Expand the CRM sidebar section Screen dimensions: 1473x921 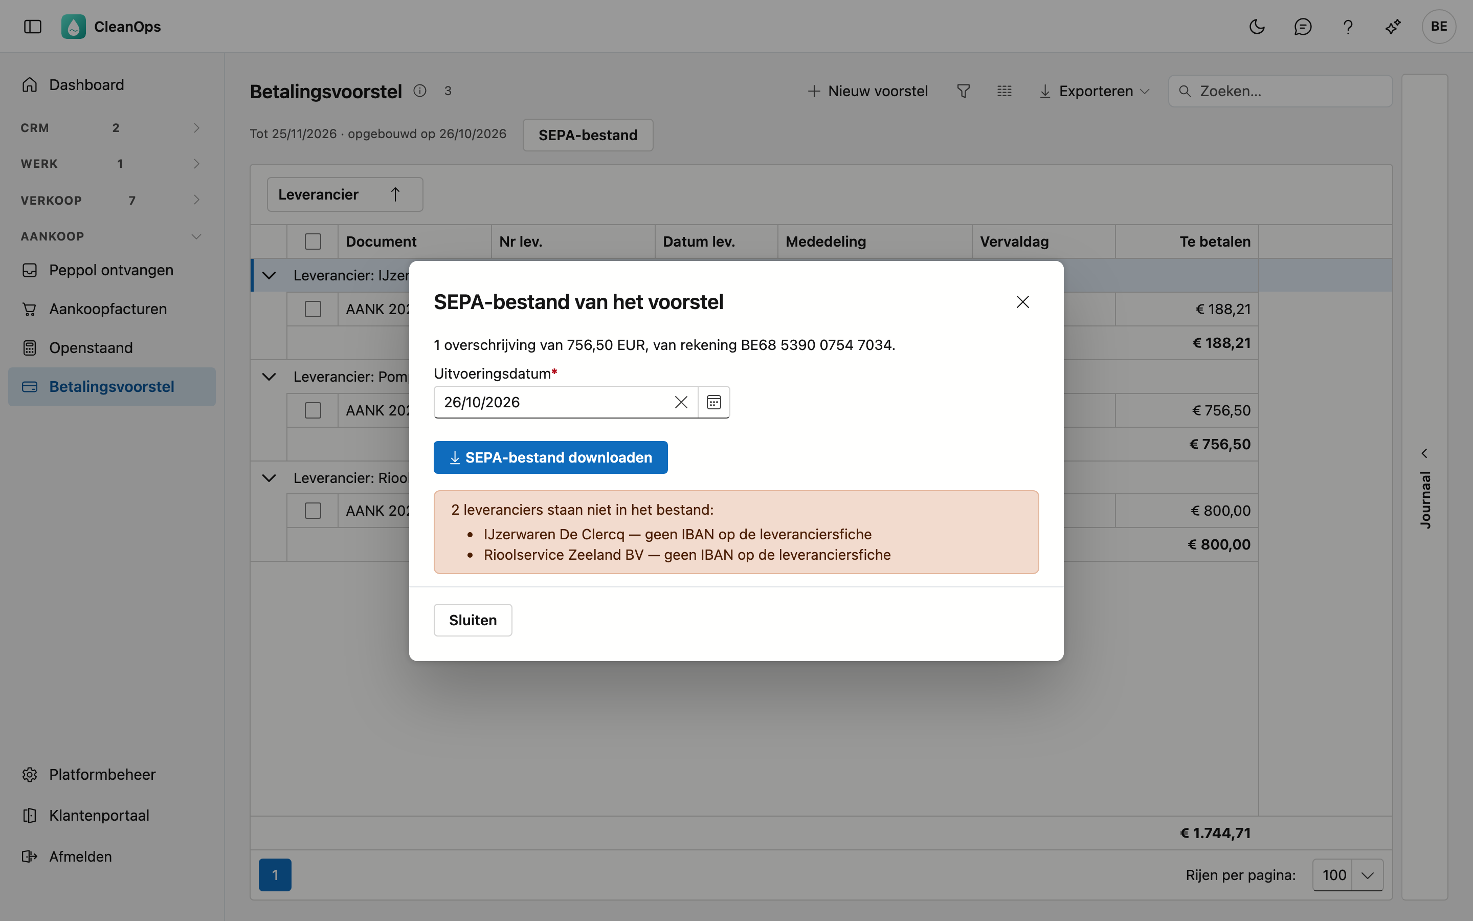pos(112,128)
